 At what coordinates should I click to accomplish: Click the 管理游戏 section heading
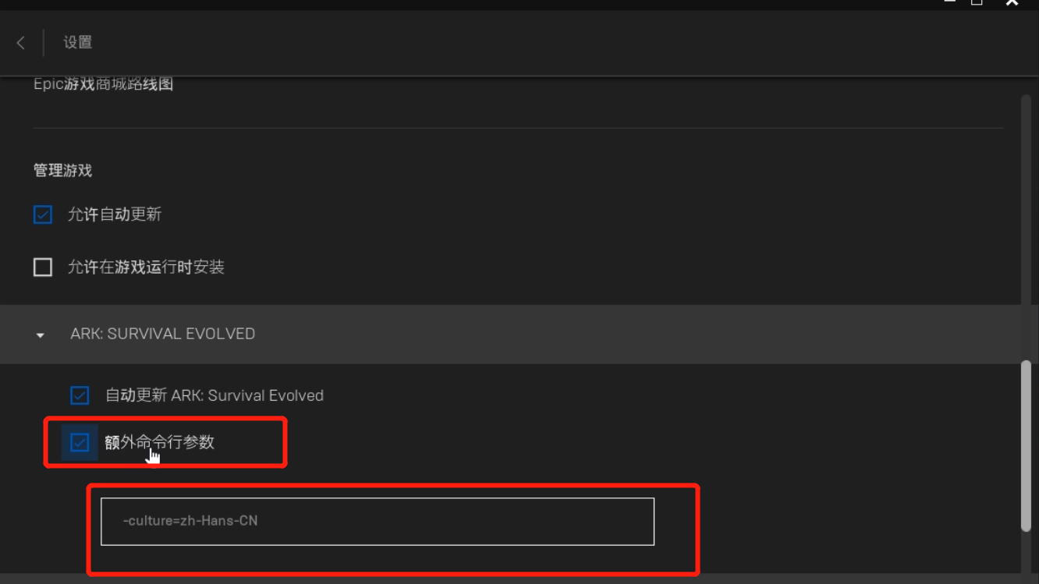pyautogui.click(x=62, y=171)
